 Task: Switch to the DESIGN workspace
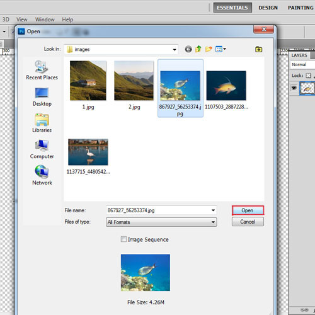[x=268, y=8]
